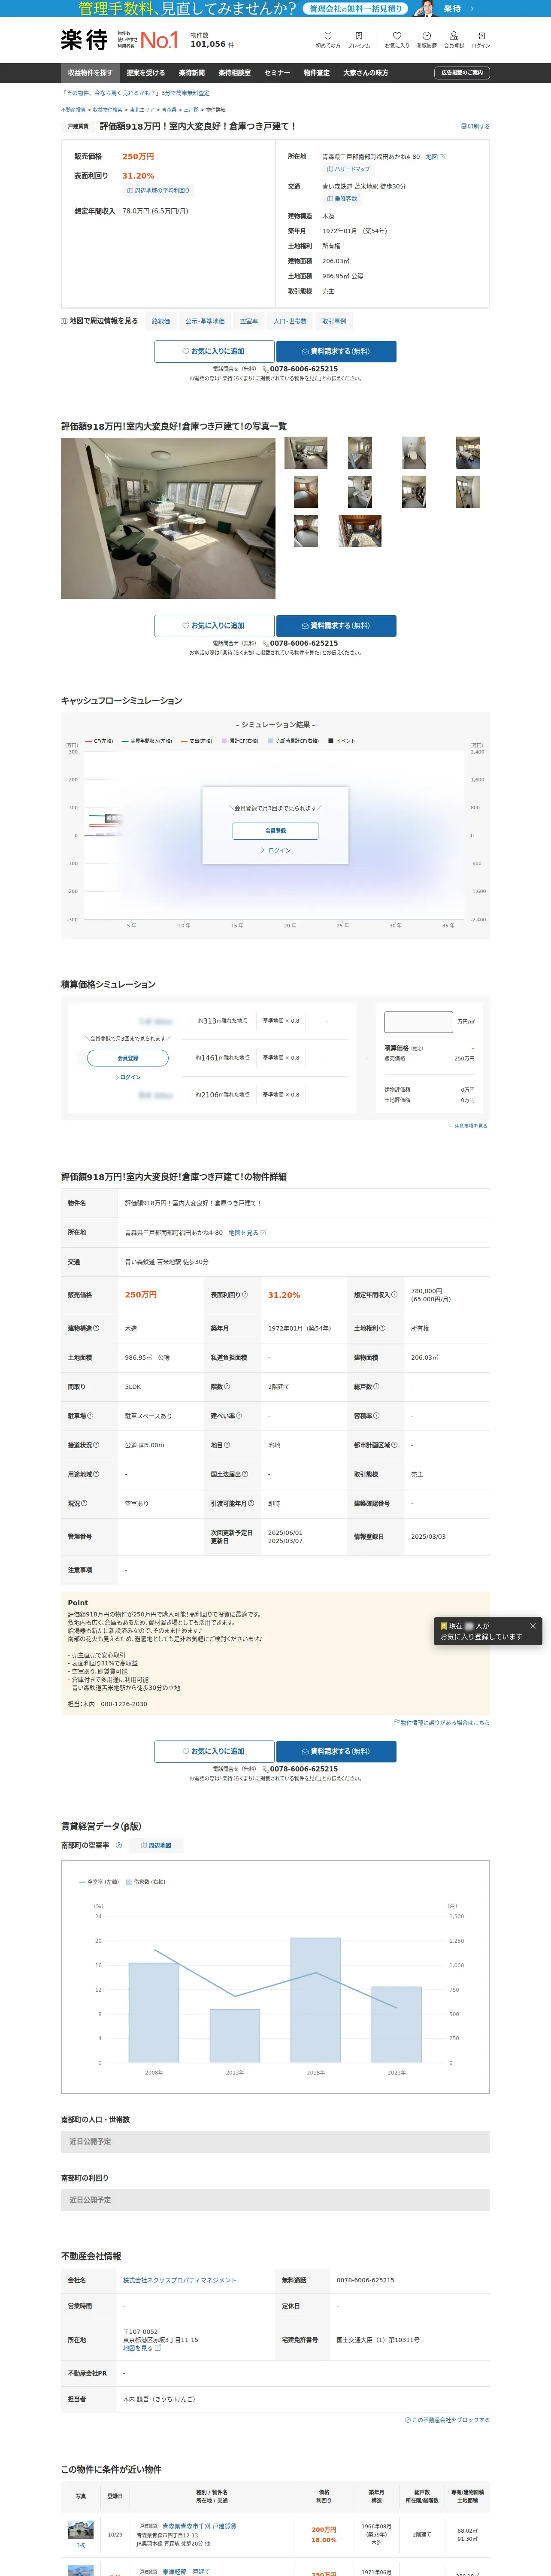
Task: Click help icon beside 駐車場 label
Action: (90, 1416)
